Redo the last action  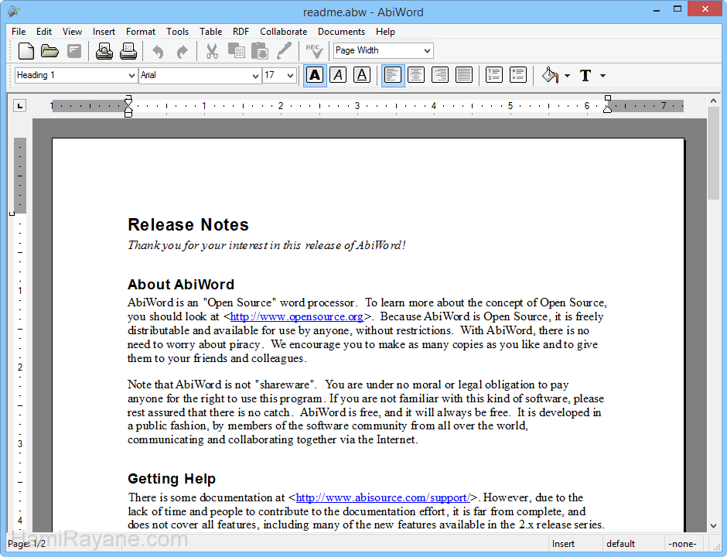point(183,51)
